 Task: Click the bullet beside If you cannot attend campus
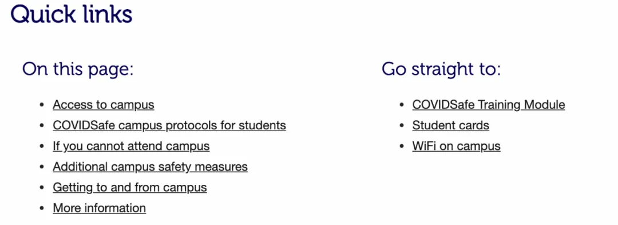pyautogui.click(x=42, y=147)
